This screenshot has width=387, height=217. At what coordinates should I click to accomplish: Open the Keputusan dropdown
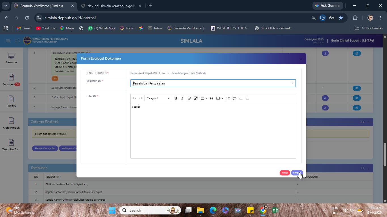pyautogui.click(x=213, y=83)
